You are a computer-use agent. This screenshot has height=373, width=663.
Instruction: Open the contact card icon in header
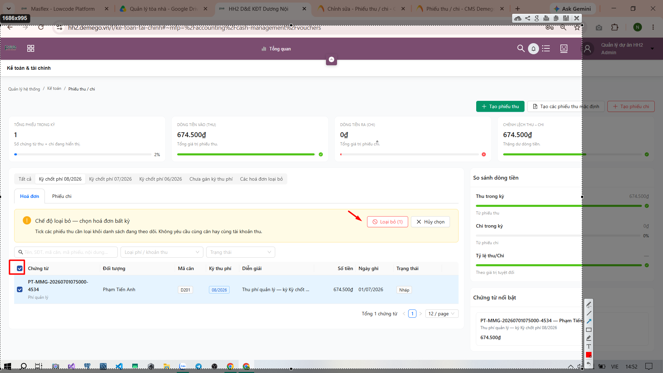pos(564,49)
